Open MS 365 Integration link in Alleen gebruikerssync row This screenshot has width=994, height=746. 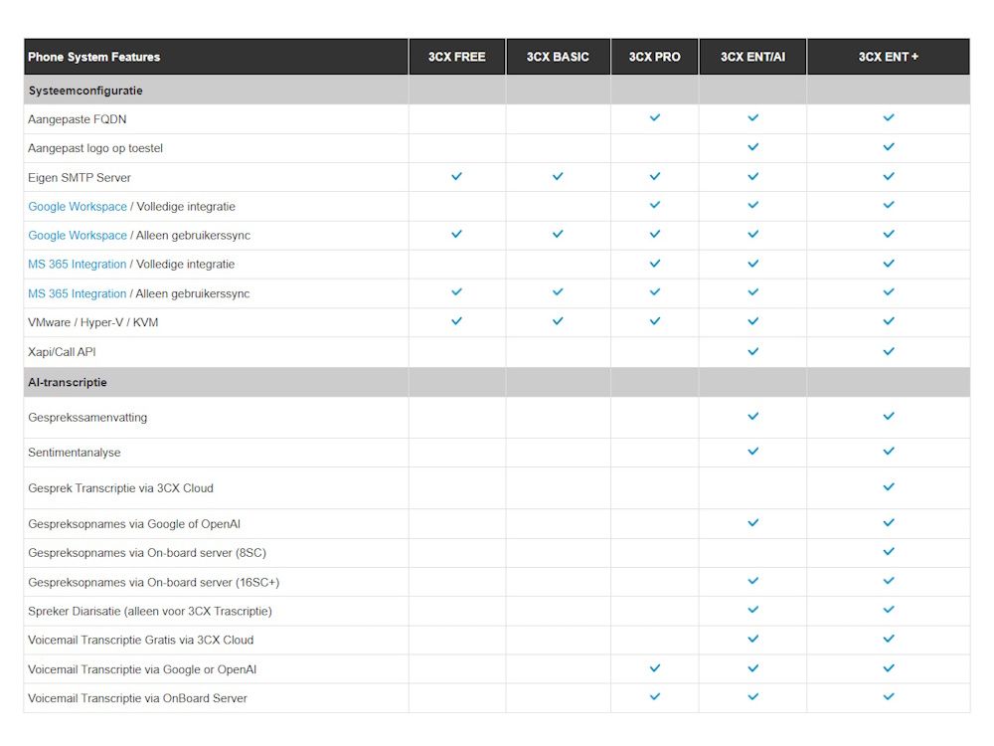click(x=78, y=293)
